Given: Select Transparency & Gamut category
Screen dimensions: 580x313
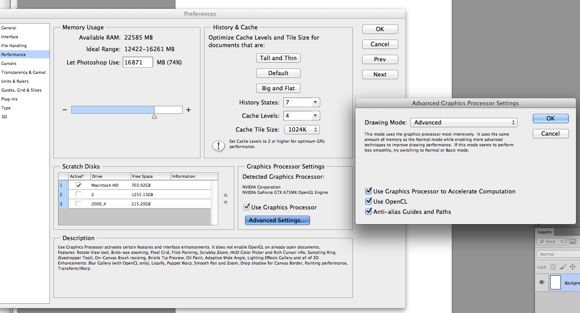Looking at the screenshot, I should click(25, 72).
